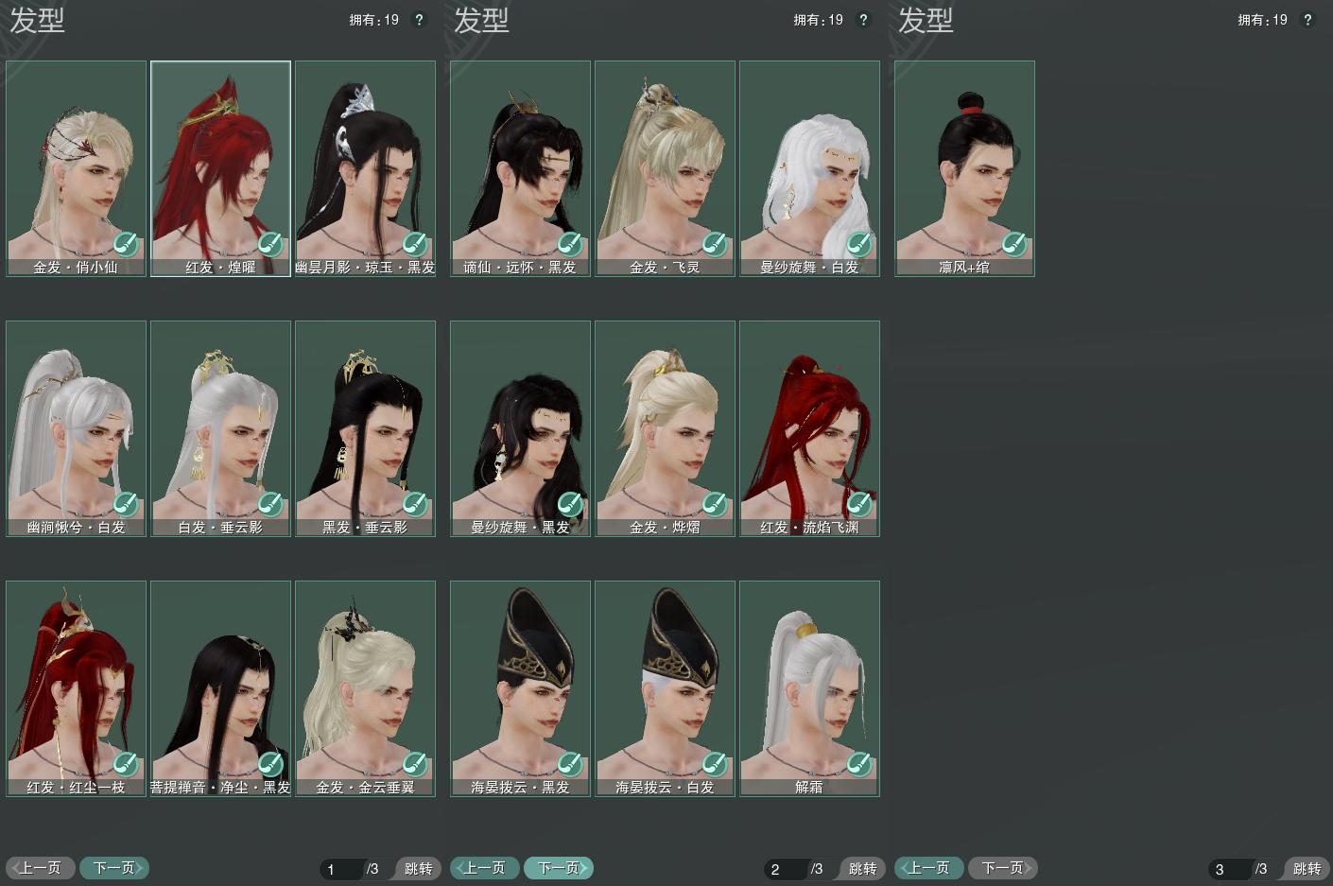Choose the 海晏拨云·黑发 hat hairstyle
This screenshot has width=1333, height=886.
[x=520, y=688]
